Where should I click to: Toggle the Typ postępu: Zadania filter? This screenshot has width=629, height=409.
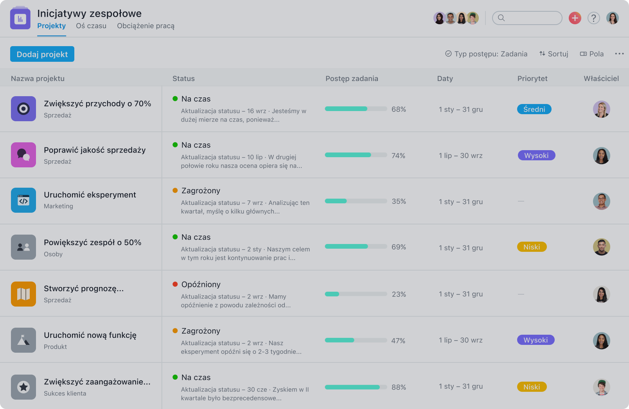pos(486,54)
